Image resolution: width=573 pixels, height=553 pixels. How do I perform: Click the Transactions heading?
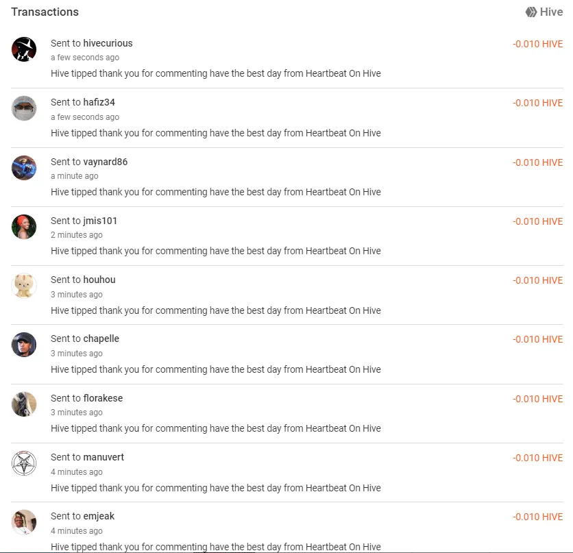coord(45,12)
